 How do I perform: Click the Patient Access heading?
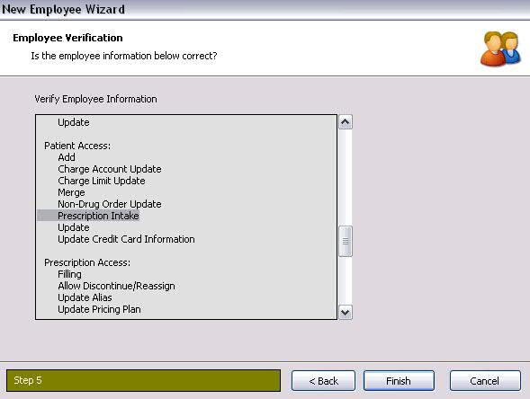click(x=77, y=146)
